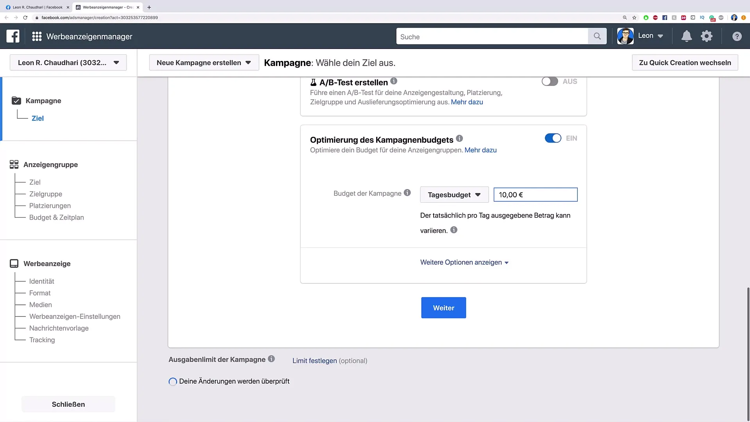Open the Leon account dropdown menu
750x422 pixels.
tap(650, 36)
